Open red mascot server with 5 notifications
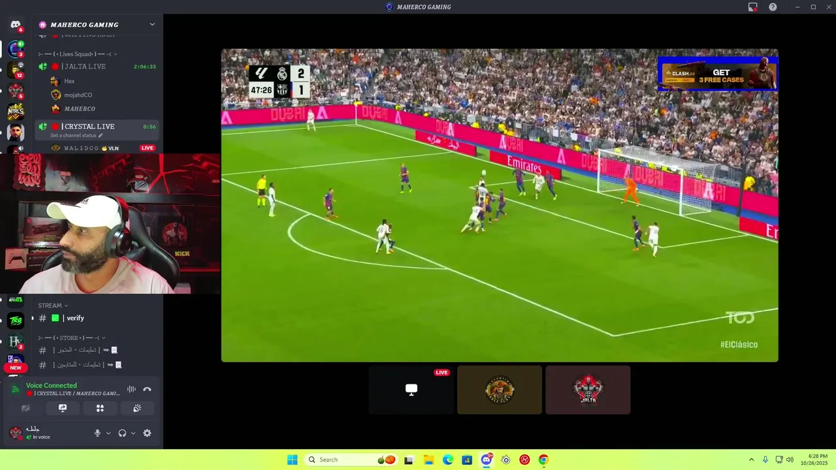Screen dimensions: 836x470 click(x=16, y=91)
